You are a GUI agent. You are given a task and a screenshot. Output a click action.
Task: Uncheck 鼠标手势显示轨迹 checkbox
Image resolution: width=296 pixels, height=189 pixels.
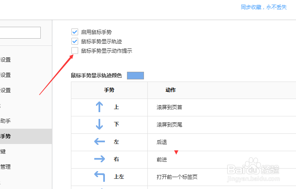tap(75, 41)
